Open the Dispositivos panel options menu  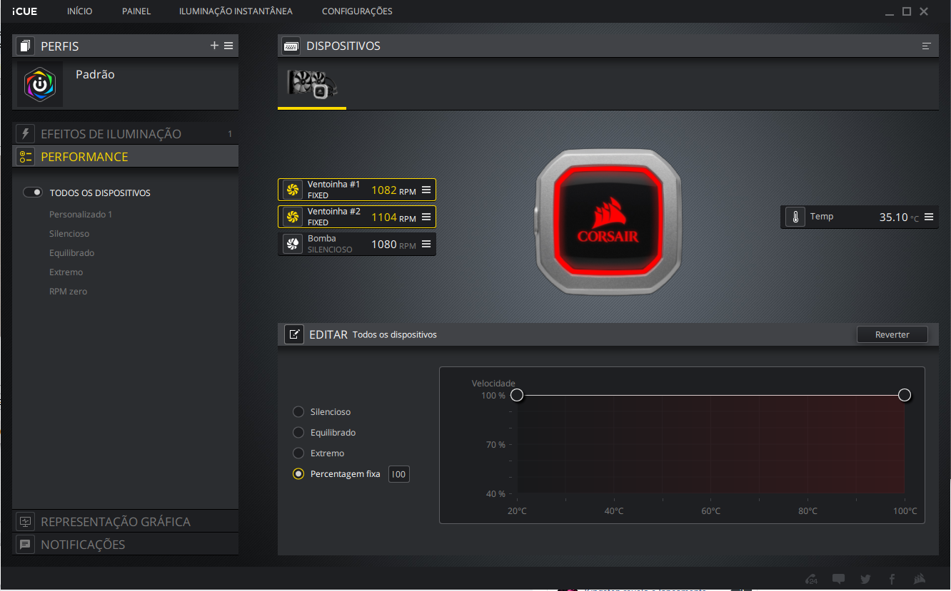(926, 46)
